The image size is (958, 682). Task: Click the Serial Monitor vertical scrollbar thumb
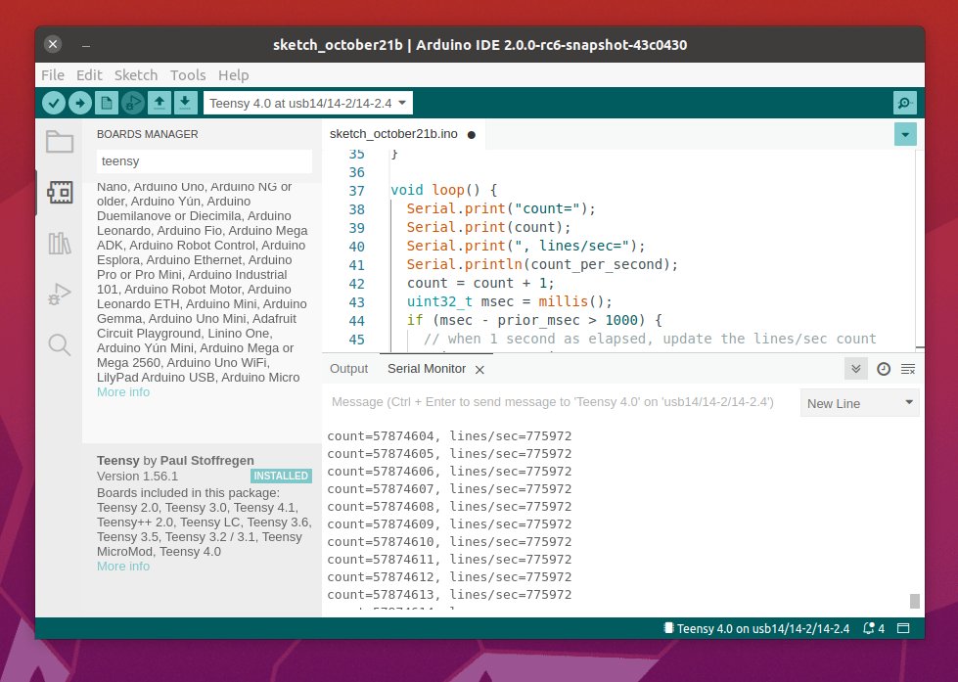914,601
